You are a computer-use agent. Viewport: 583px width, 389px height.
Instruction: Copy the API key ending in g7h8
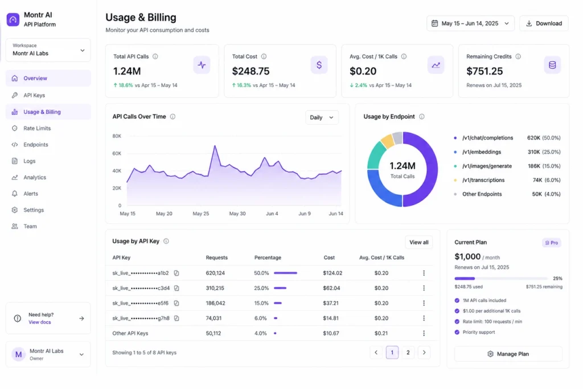tap(176, 318)
